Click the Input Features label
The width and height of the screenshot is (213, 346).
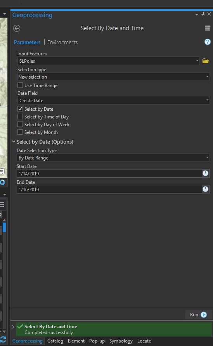32,54
